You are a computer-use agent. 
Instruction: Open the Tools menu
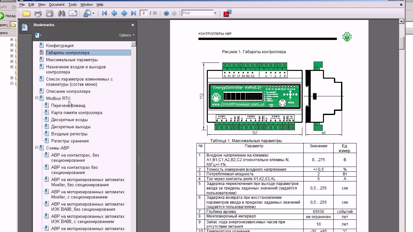point(73,5)
